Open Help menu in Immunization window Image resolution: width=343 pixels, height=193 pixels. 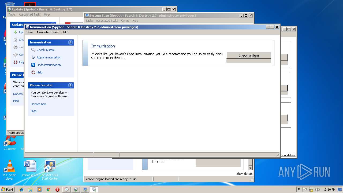click(x=65, y=32)
